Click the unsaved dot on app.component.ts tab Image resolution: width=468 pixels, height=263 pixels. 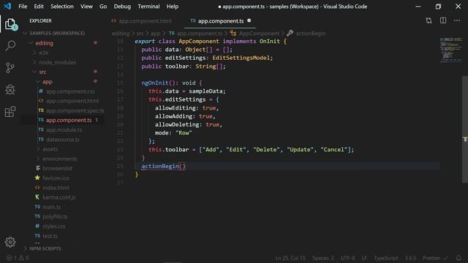click(249, 20)
